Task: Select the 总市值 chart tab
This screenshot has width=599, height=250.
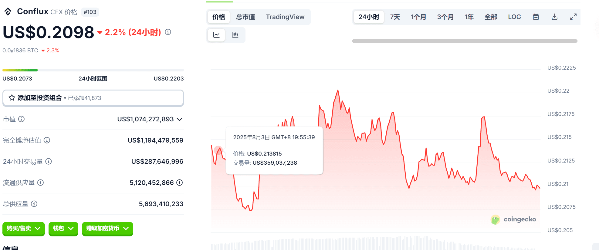Action: [x=245, y=17]
